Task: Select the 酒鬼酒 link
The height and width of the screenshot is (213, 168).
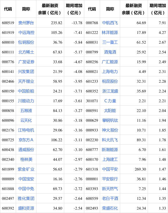Action: [110, 52]
